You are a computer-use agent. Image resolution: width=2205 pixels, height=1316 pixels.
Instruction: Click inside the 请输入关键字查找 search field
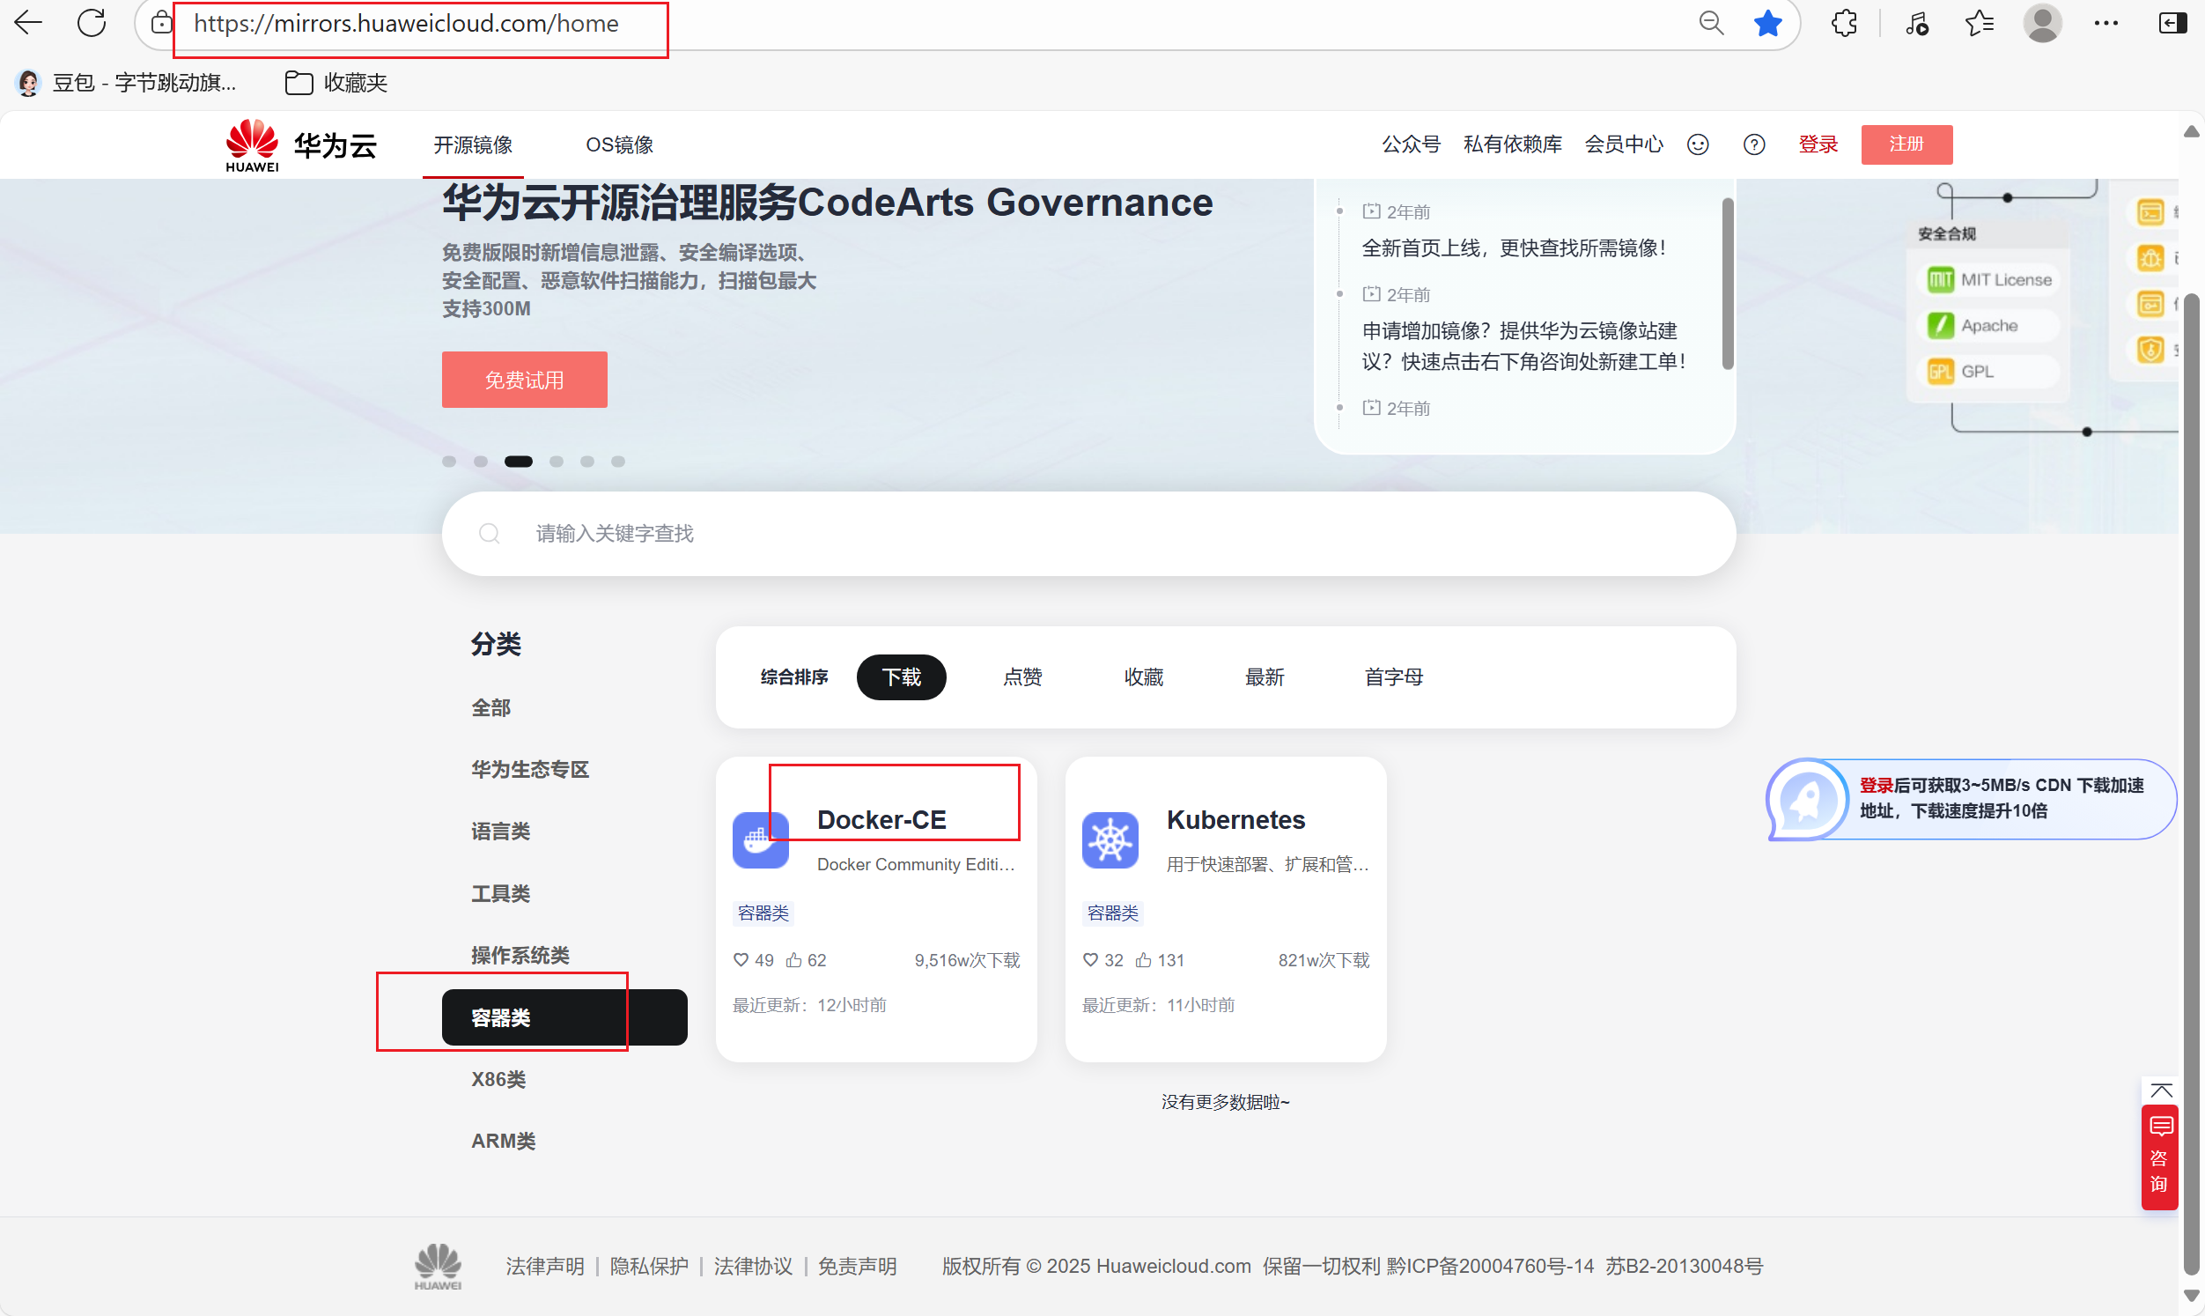pos(1088,534)
